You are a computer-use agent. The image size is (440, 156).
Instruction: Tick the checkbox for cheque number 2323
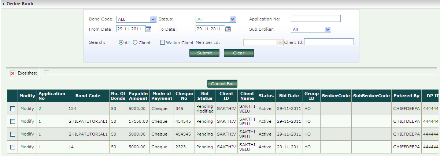(x=13, y=147)
